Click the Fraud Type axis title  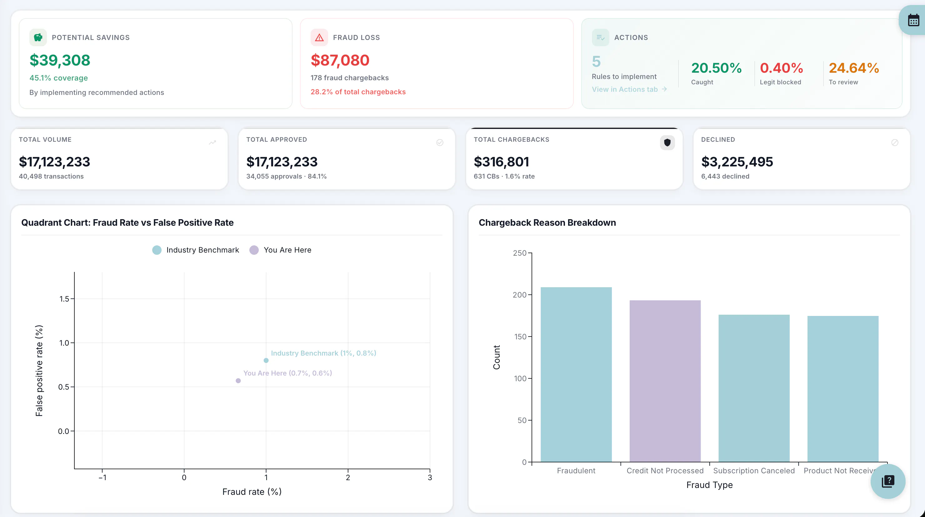(x=709, y=485)
